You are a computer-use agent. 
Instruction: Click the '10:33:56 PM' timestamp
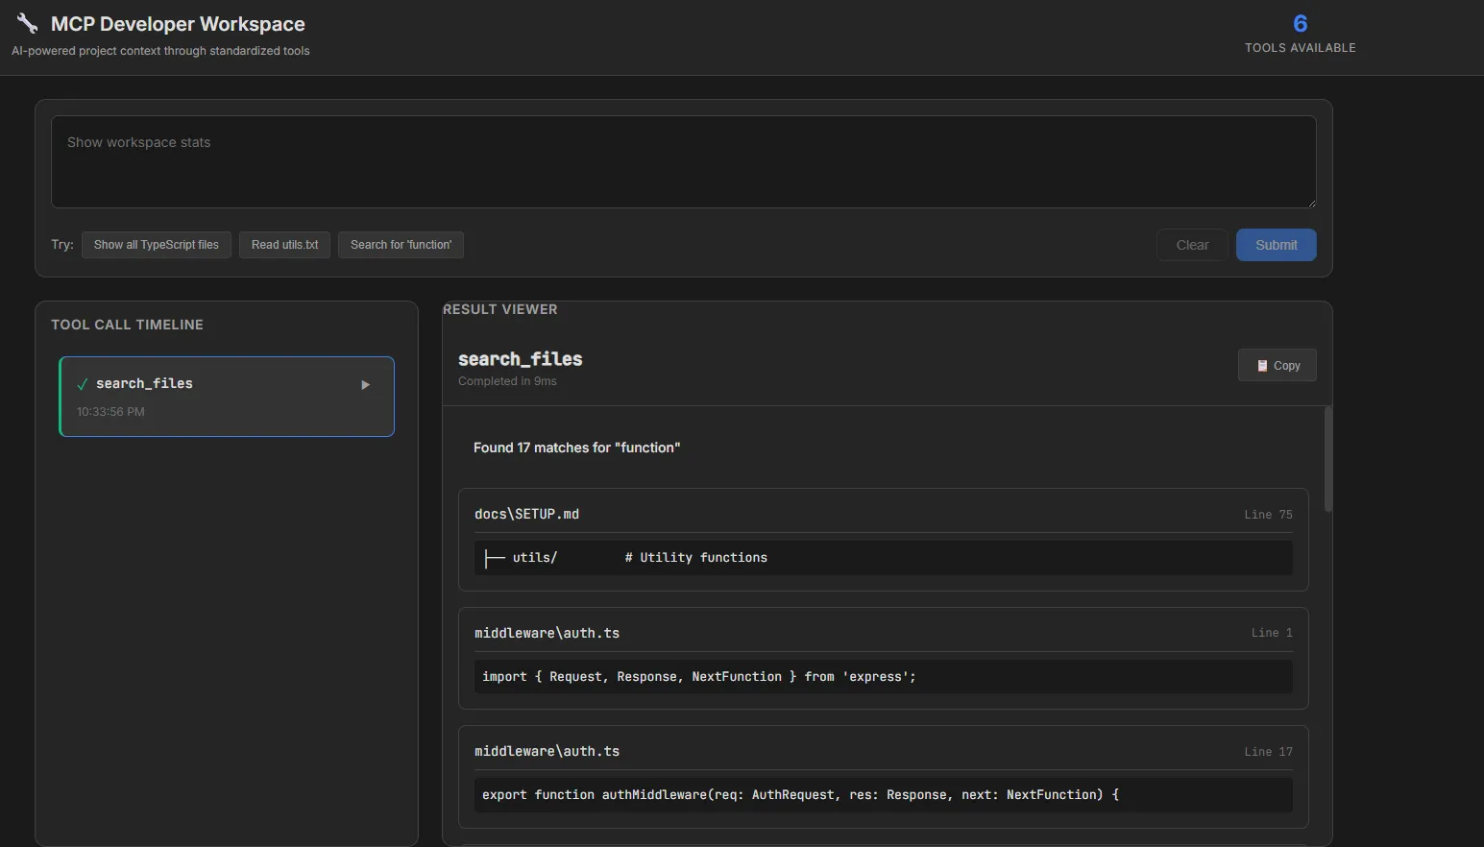point(110,412)
